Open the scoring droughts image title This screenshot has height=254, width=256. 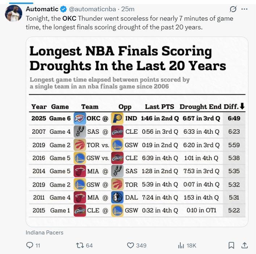tap(127, 58)
